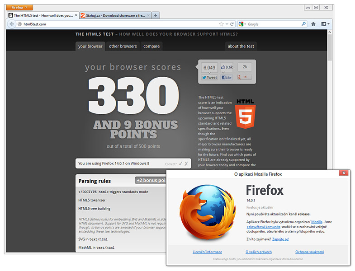Reject browser detection with the X

186,164
